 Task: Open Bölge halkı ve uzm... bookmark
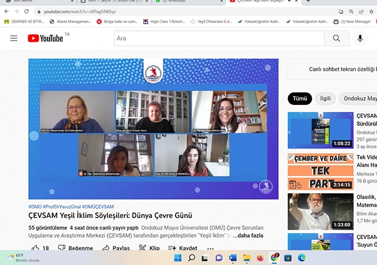tap(117, 22)
